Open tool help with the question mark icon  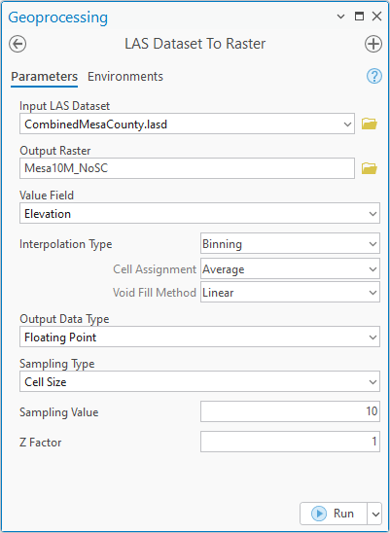click(x=374, y=77)
